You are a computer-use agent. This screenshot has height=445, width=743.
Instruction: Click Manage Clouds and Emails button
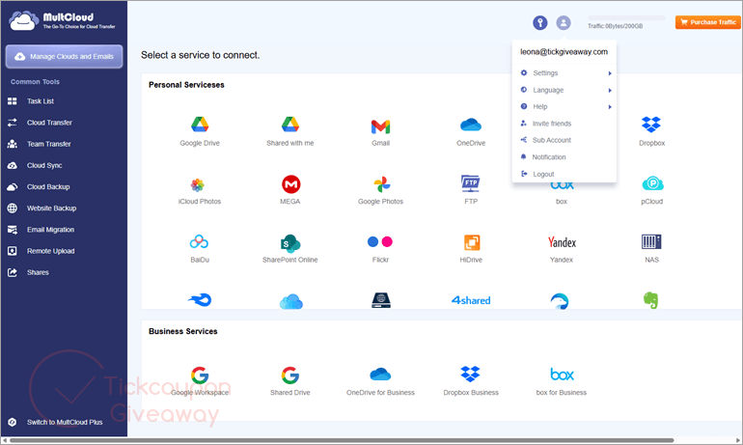[x=64, y=56]
